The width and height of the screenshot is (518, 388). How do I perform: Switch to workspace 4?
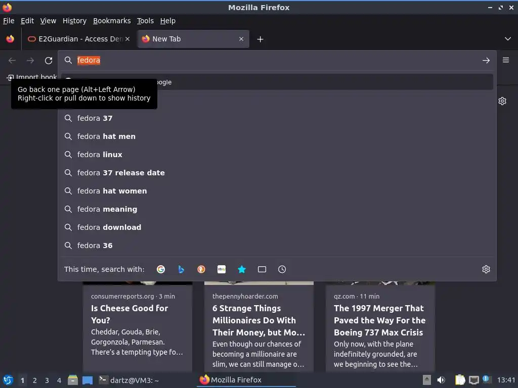[x=59, y=380]
